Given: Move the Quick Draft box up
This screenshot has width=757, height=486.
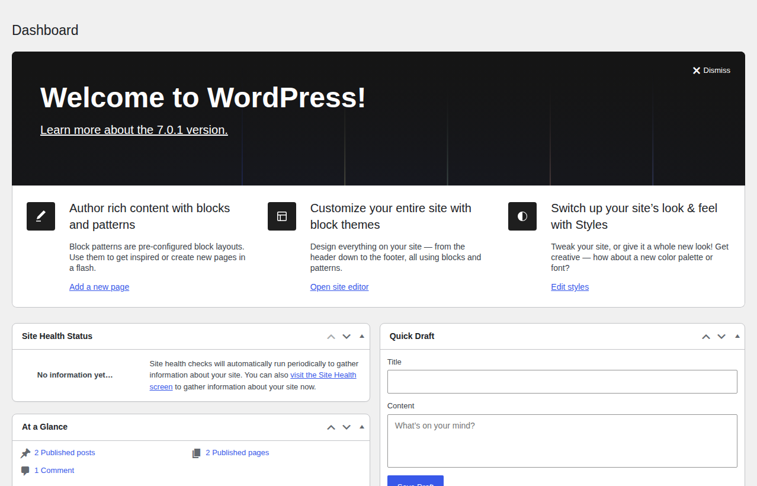Looking at the screenshot, I should coord(706,337).
